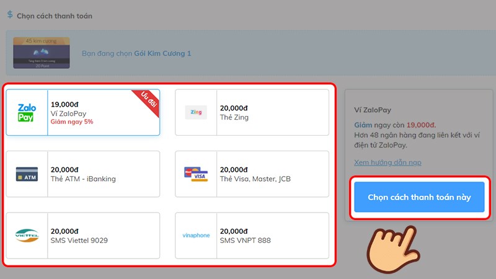Select Thẻ Zing payment option
This screenshot has width=496, height=279.
252,112
